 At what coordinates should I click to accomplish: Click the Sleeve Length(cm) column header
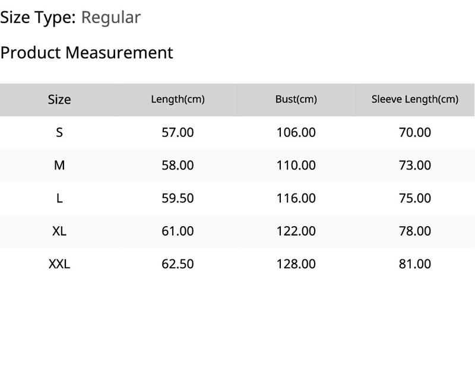point(415,100)
